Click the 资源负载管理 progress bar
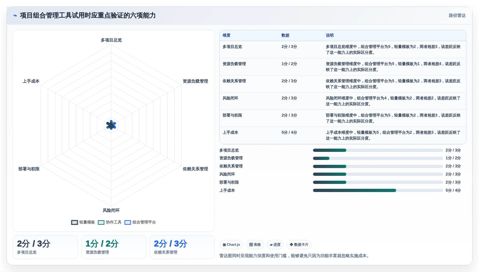 pos(378,158)
